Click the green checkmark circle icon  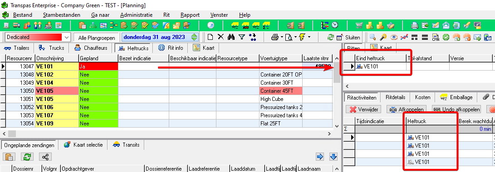[446, 37]
